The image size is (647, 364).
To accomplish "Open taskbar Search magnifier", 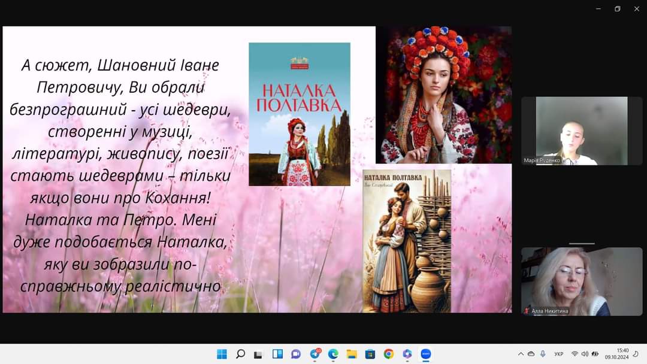I will (240, 354).
